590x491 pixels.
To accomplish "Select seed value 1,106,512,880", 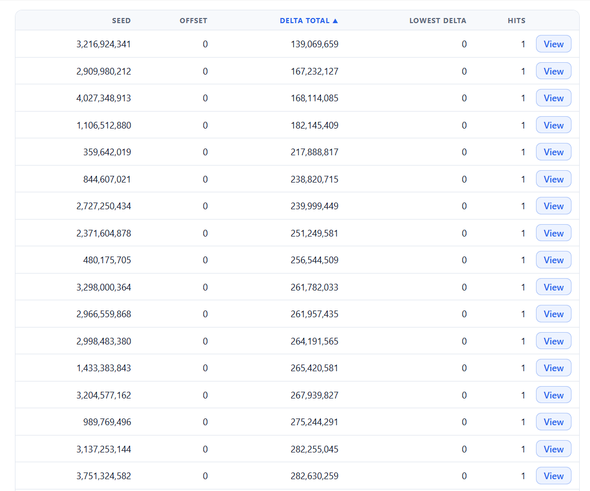I will click(x=103, y=125).
